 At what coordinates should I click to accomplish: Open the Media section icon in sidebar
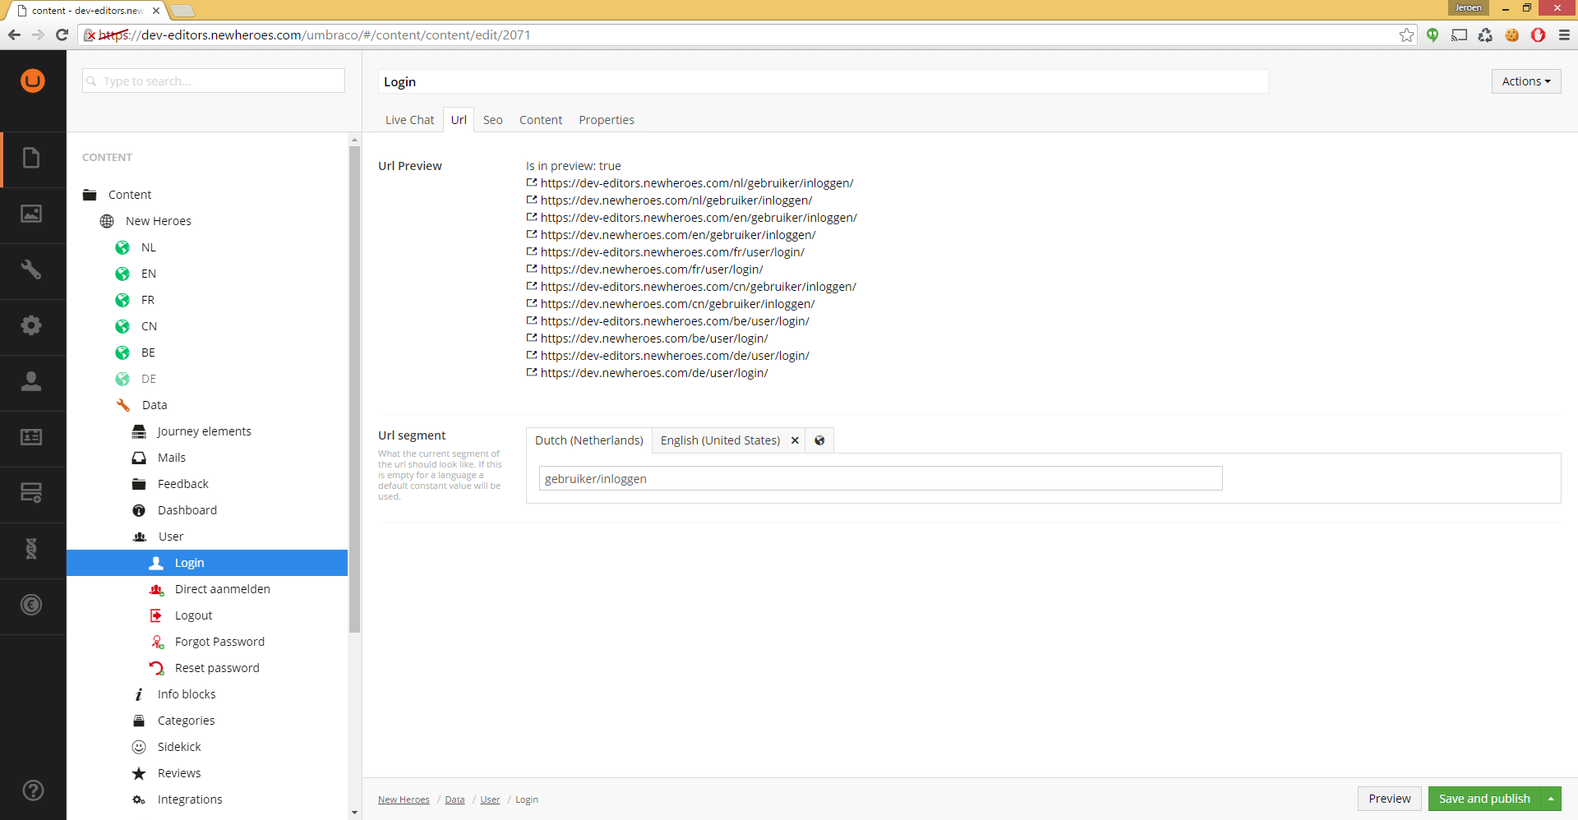click(31, 214)
